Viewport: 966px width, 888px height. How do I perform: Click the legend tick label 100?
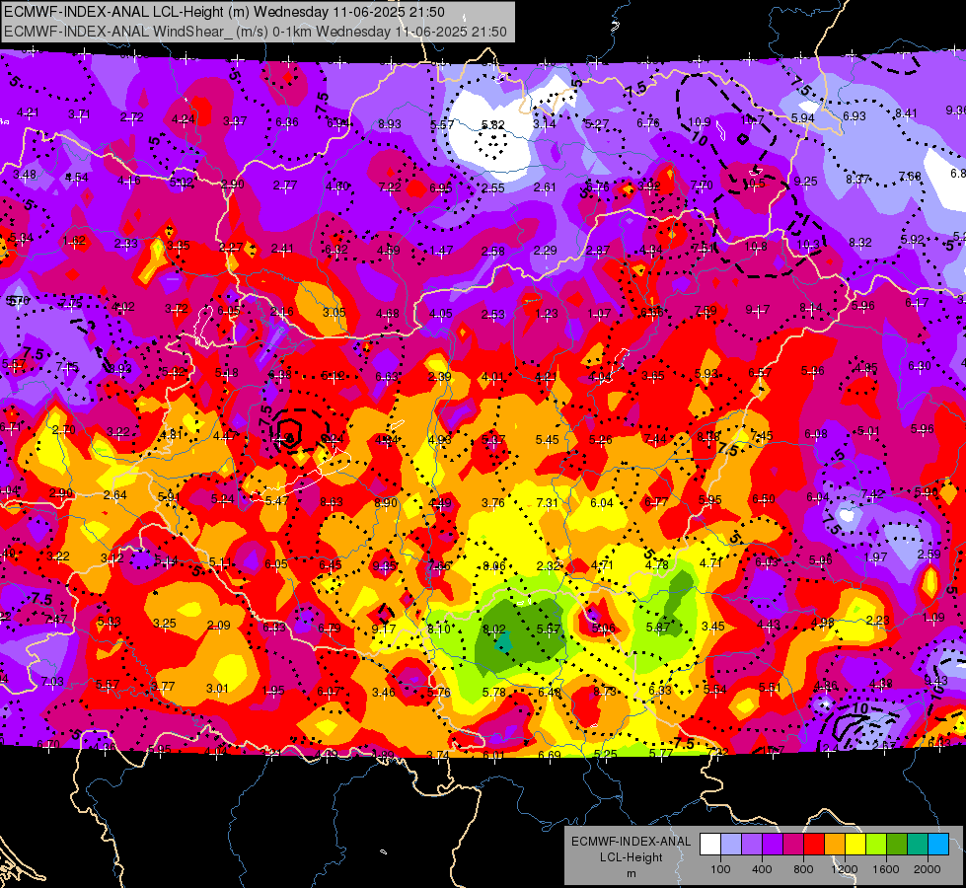(721, 869)
